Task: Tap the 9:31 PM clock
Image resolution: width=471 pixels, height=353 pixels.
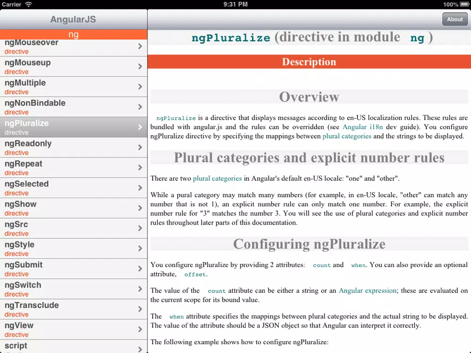Action: (x=235, y=4)
